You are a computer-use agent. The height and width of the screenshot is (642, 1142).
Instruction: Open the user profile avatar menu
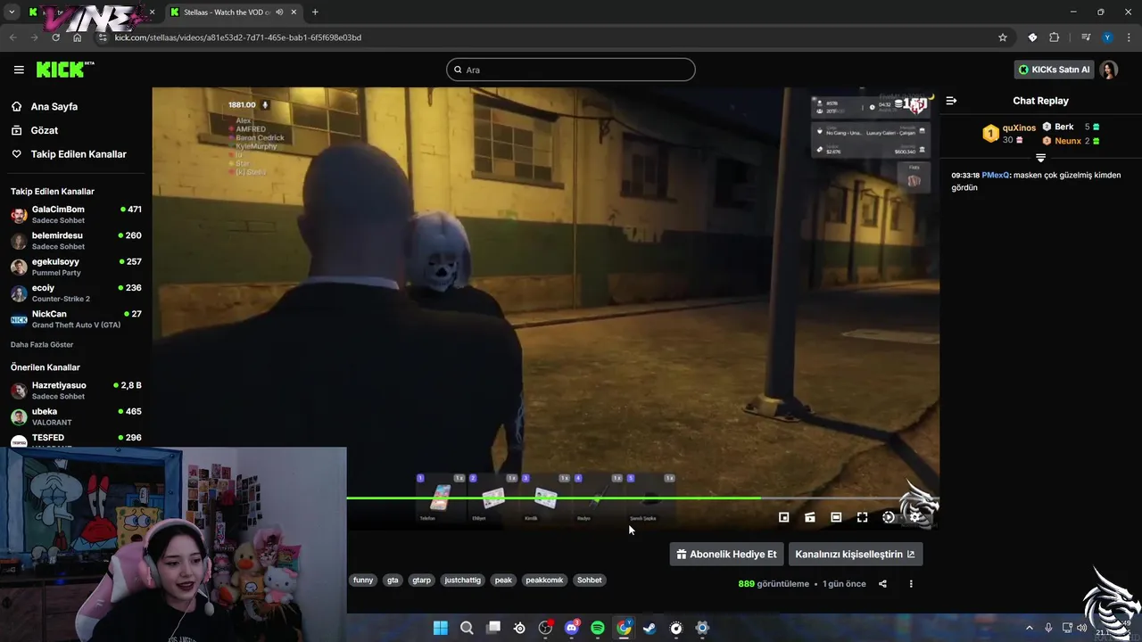[1109, 70]
